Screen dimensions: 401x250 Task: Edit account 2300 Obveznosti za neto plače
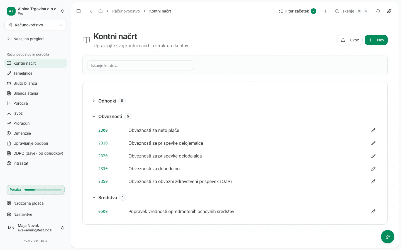coord(373,130)
